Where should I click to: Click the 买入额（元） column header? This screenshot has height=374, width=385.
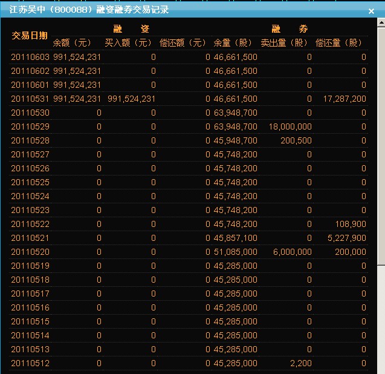(128, 43)
